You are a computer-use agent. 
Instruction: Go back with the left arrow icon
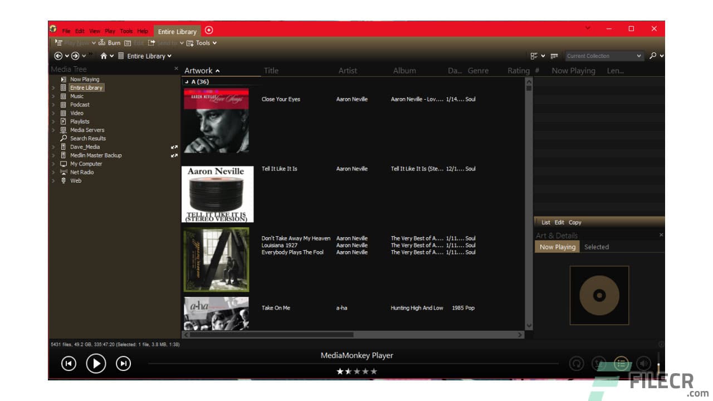coord(58,56)
